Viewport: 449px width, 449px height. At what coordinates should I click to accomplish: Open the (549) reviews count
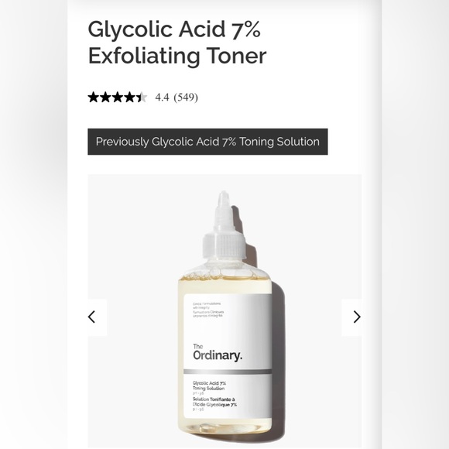click(186, 98)
